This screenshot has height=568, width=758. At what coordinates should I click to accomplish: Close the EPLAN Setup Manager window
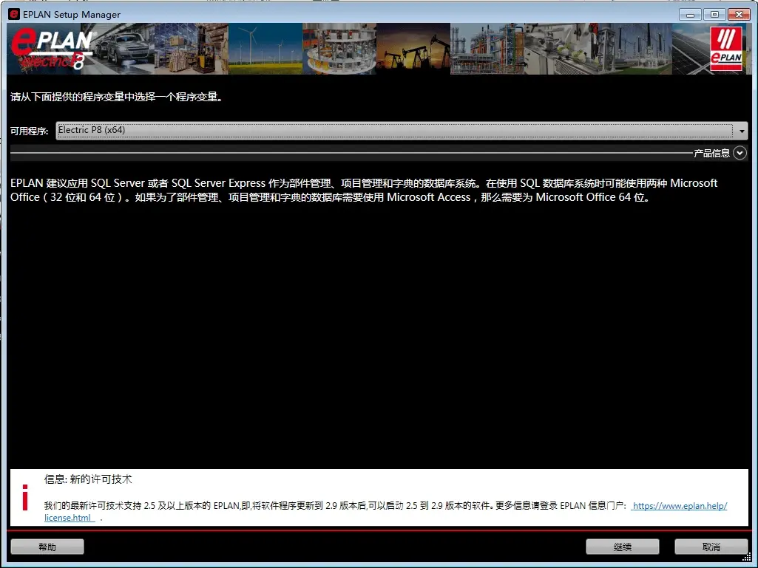click(740, 15)
